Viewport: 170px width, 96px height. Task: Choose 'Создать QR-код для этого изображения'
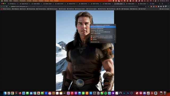pos(103,32)
